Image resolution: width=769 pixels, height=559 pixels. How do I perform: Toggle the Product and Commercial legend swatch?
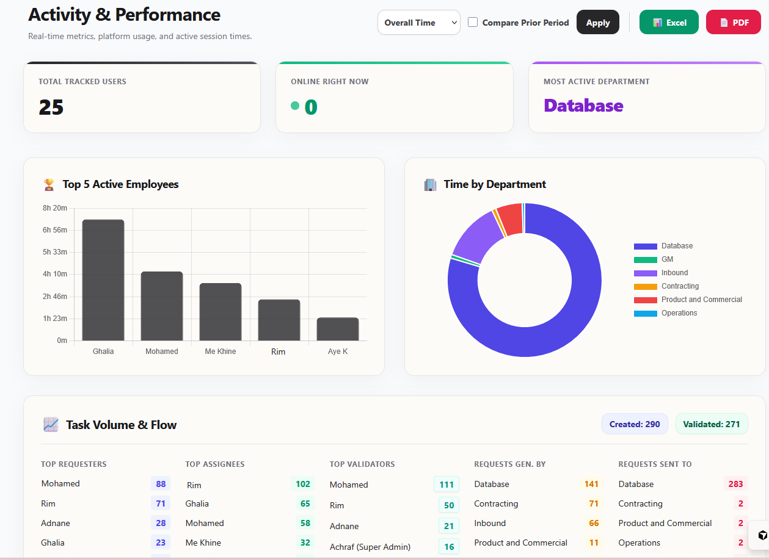646,300
